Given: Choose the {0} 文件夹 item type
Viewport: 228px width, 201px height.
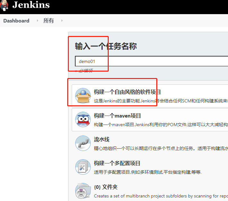Looking at the screenshot, I should point(106,187).
